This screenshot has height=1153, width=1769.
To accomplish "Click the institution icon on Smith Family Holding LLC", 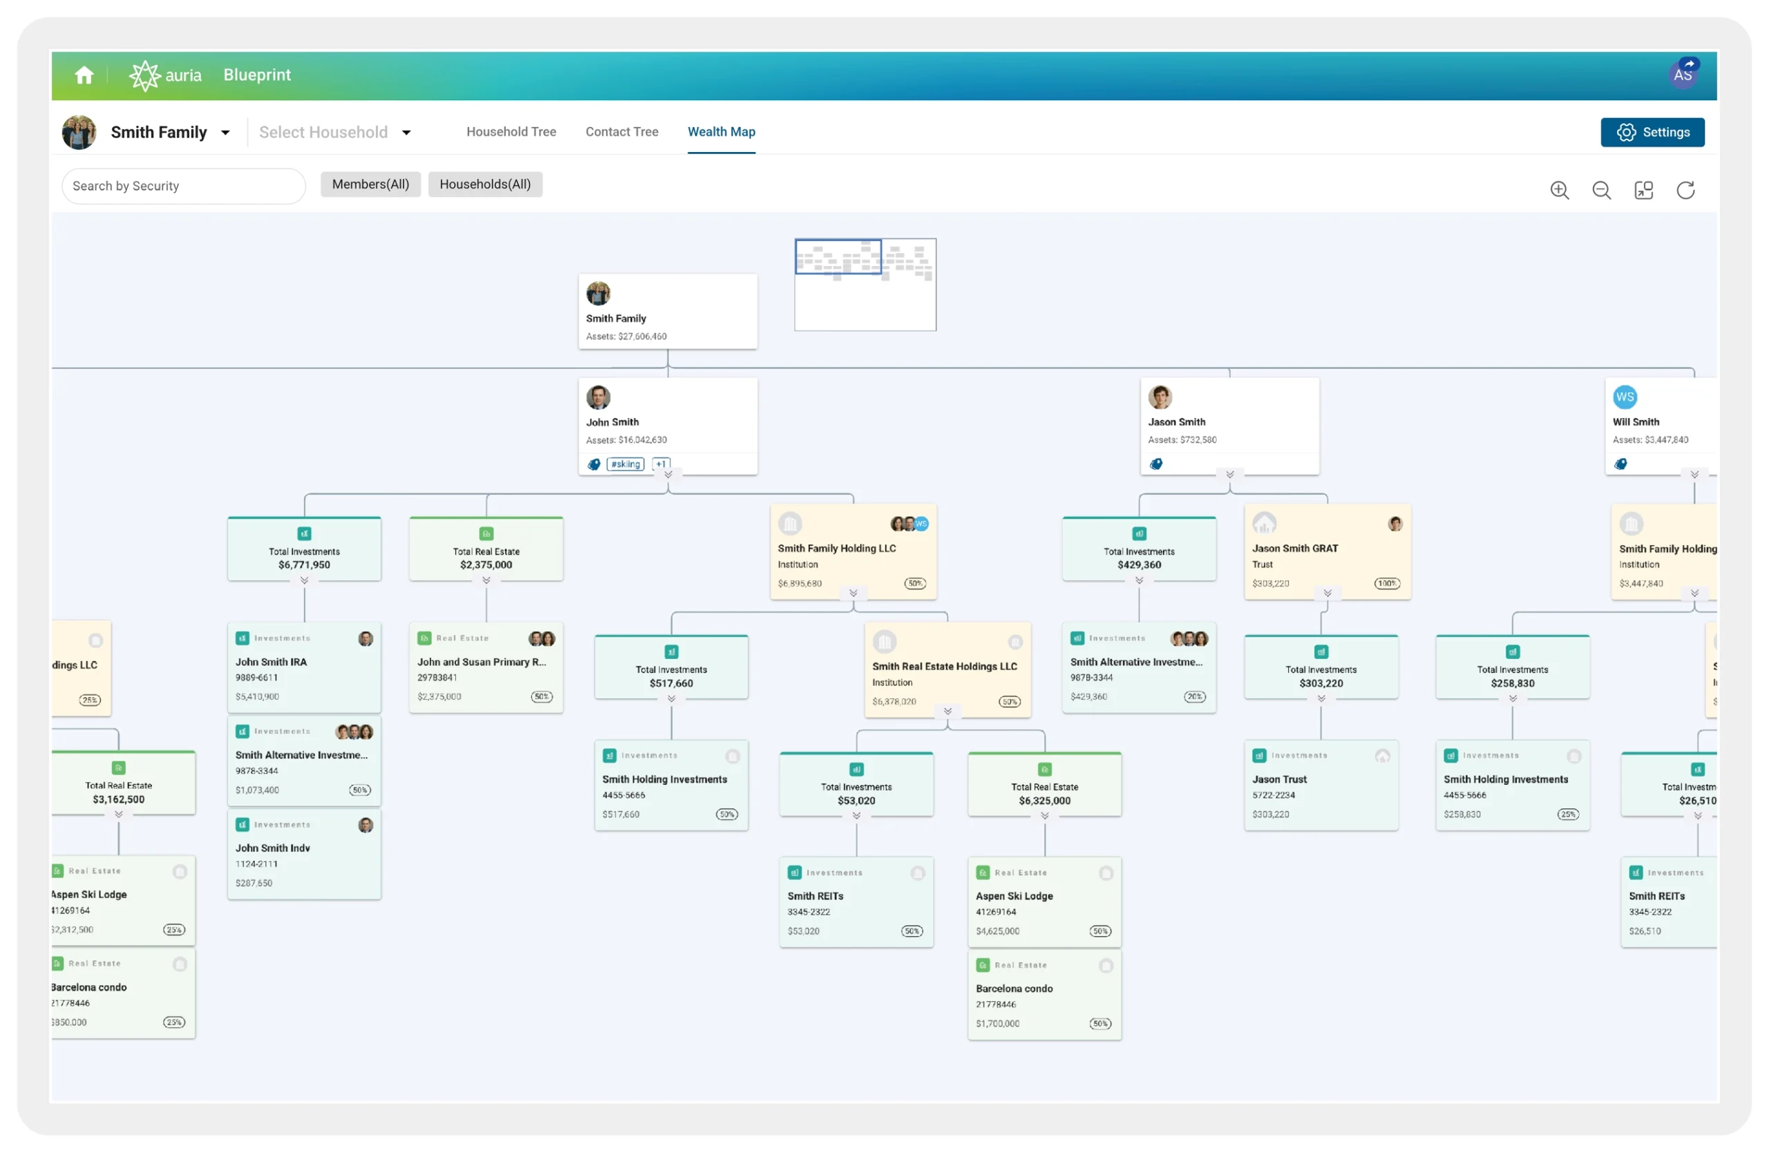I will point(790,523).
